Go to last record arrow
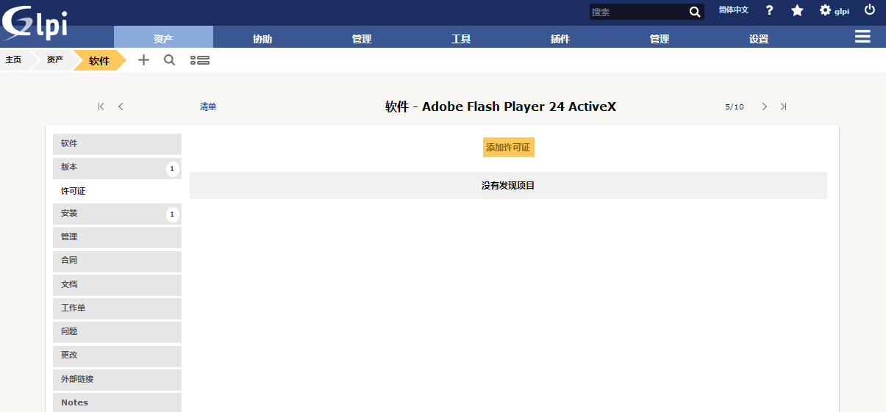Viewport: 886px width, 412px height. [783, 106]
